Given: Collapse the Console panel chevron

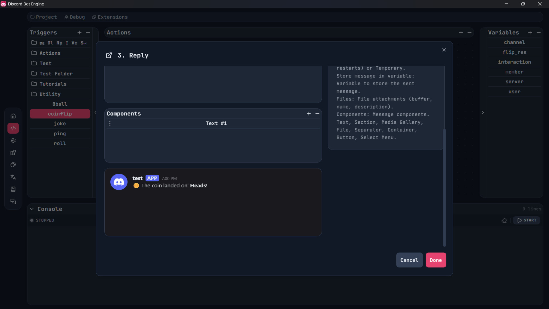Looking at the screenshot, I should pyautogui.click(x=32, y=209).
